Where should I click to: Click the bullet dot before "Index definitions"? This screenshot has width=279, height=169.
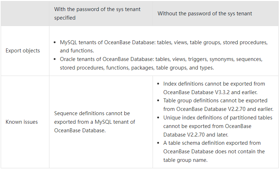[158, 84]
